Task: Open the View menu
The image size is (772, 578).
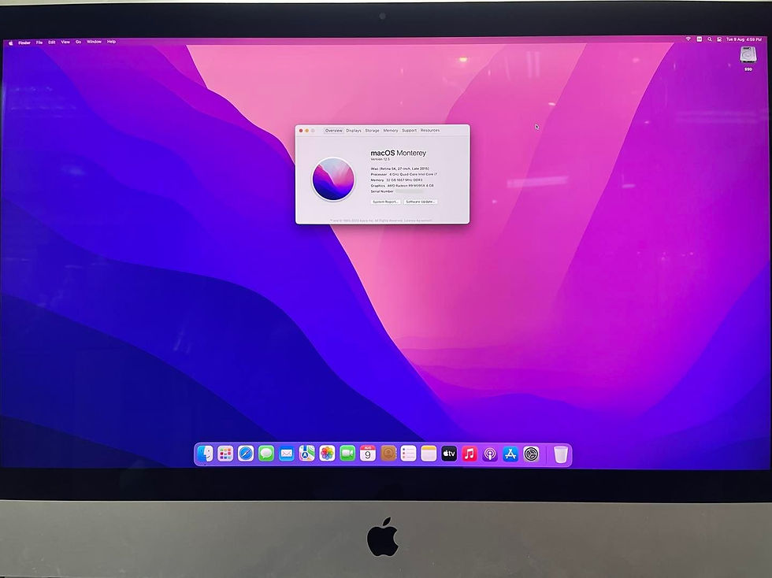Action: [65, 42]
